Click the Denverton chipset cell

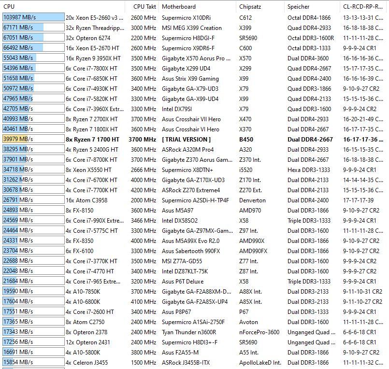[252, 200]
